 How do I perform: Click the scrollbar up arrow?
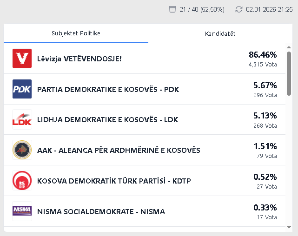289,47
